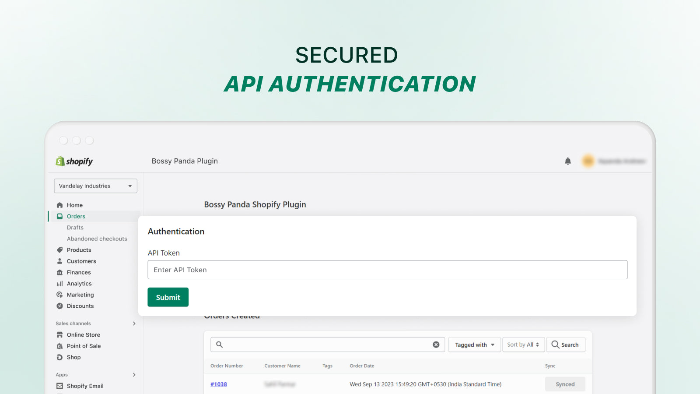Open the Sort by All selector

(524, 345)
